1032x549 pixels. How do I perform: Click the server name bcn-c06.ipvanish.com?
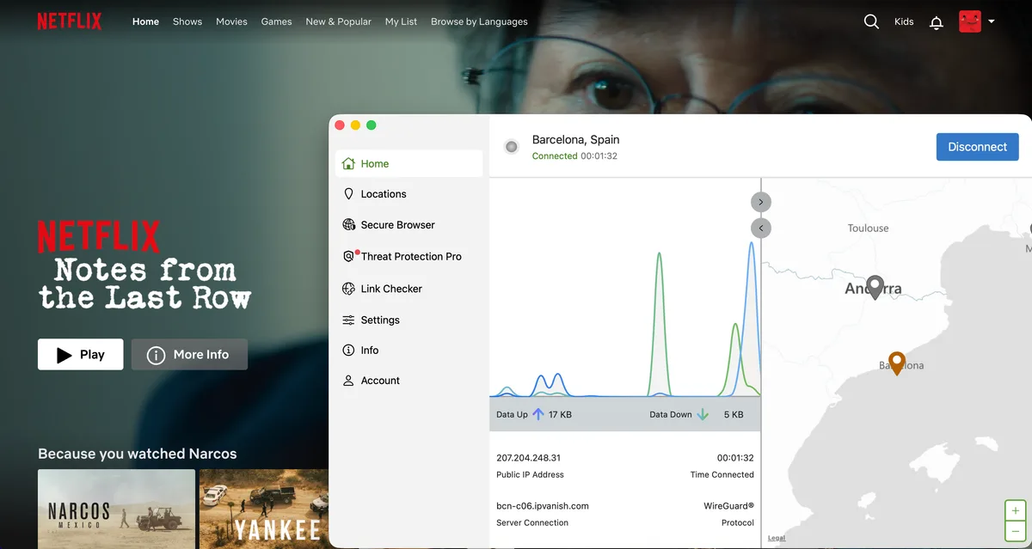[543, 506]
